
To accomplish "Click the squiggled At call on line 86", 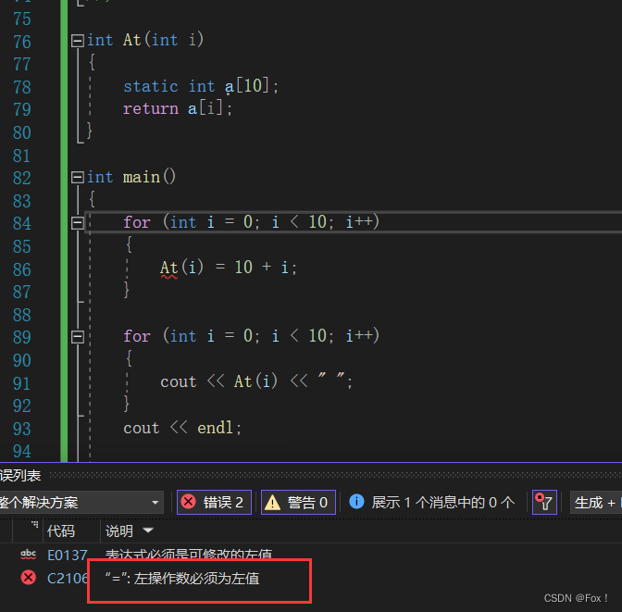I will click(169, 268).
